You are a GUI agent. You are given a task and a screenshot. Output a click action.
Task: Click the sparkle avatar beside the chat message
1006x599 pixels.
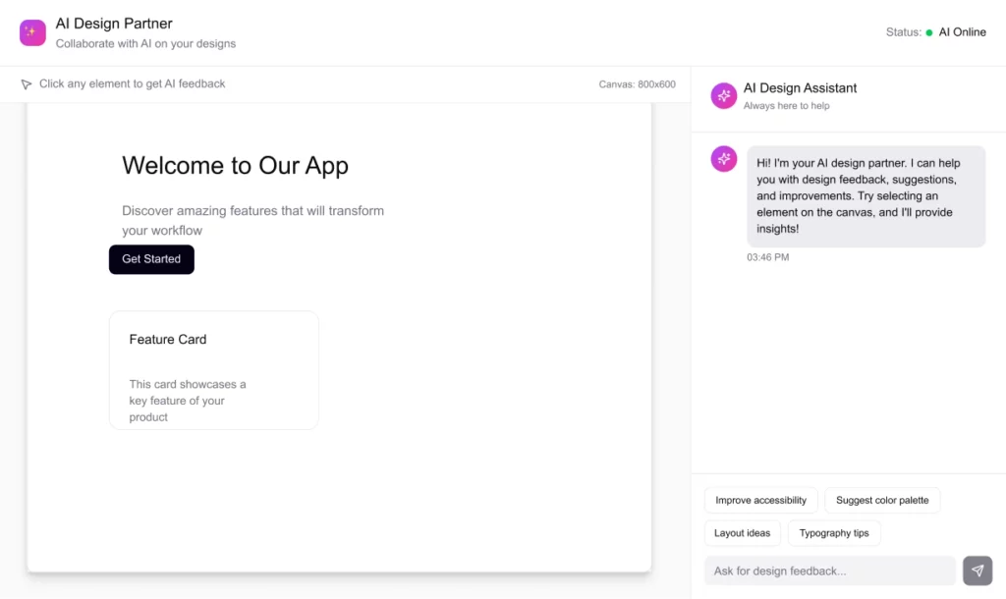click(724, 159)
